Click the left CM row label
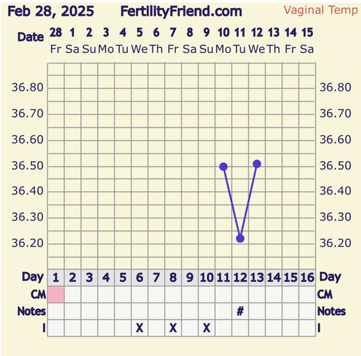 36,295
